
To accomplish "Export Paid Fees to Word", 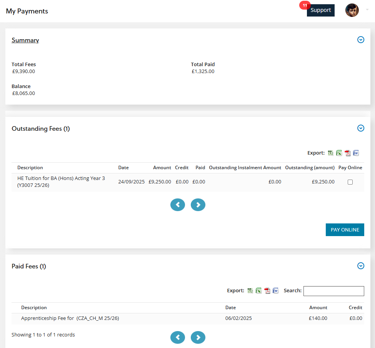I will tap(275, 291).
